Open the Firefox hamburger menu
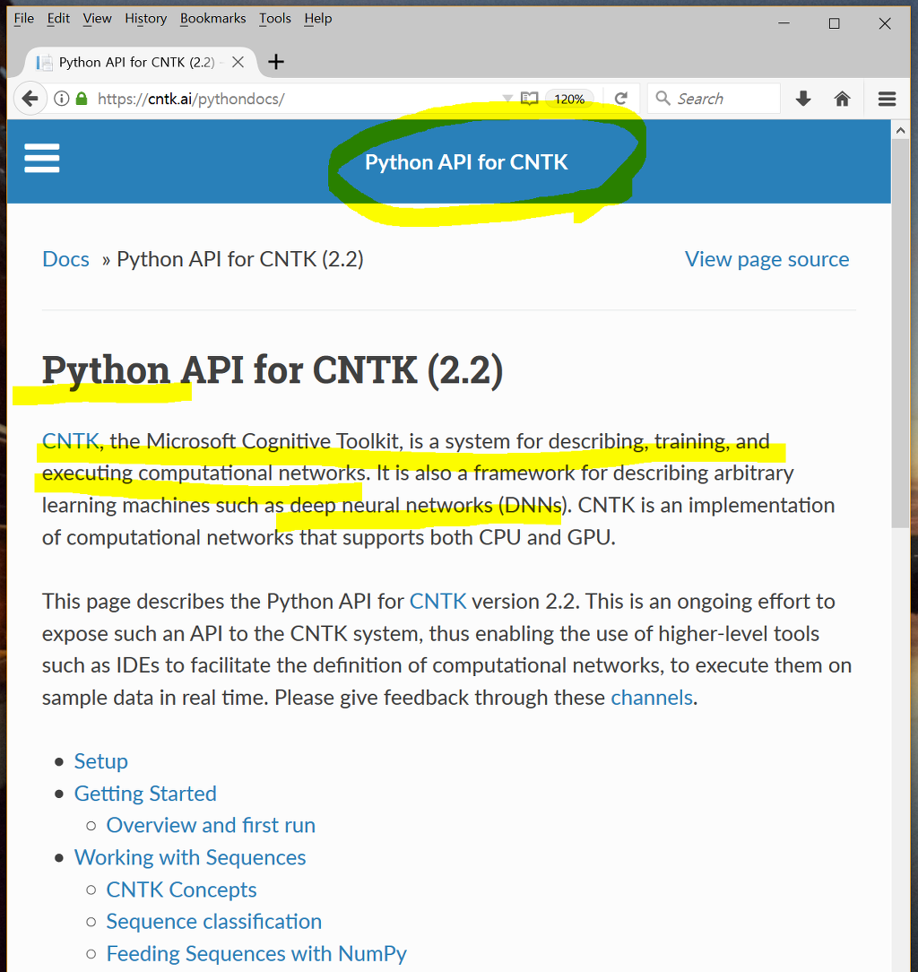 click(x=887, y=99)
